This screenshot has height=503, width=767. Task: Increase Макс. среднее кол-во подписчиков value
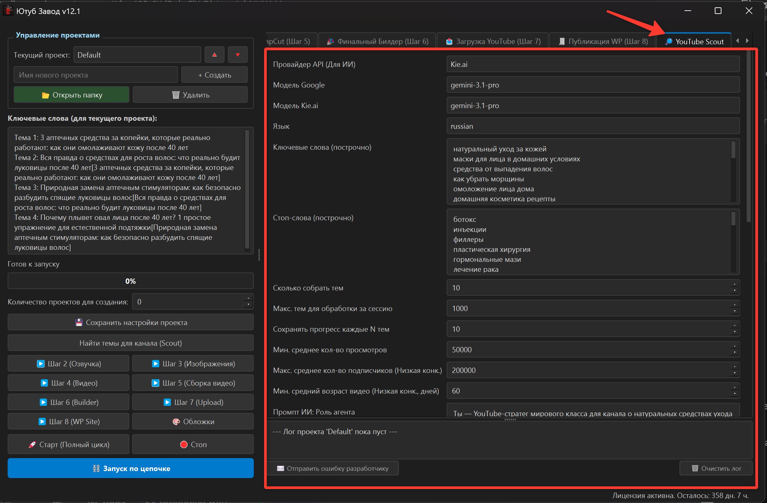[734, 367]
